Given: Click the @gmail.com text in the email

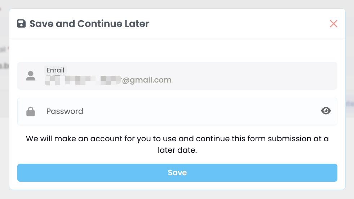Looking at the screenshot, I should [147, 80].
